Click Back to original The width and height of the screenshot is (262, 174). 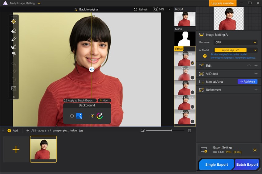point(86,10)
